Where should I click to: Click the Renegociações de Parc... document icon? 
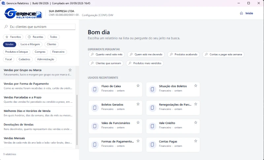click(x=152, y=108)
